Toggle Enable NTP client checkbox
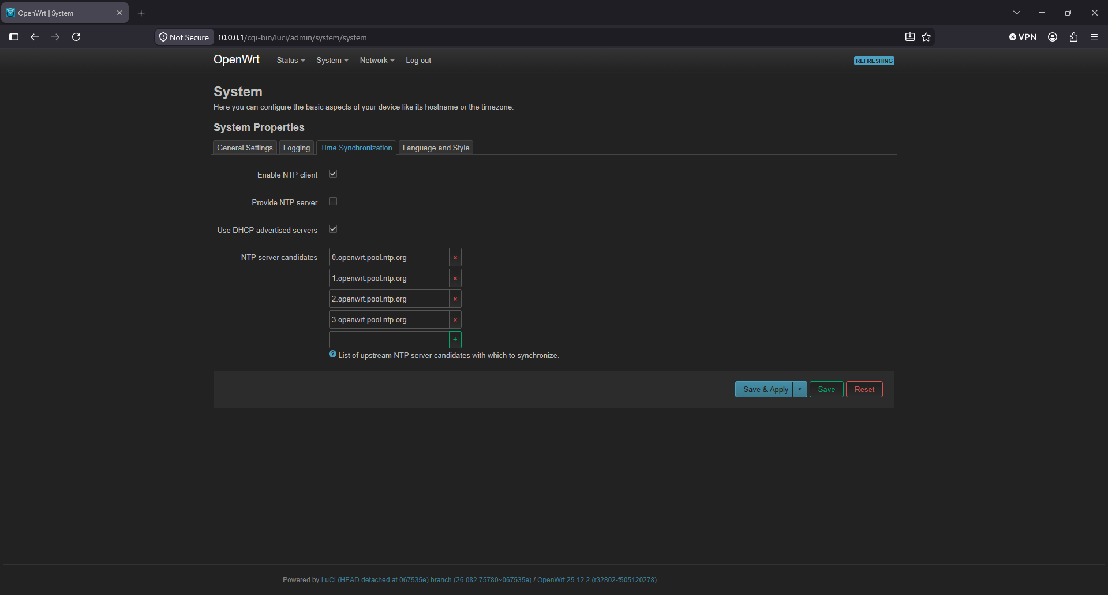Image resolution: width=1108 pixels, height=595 pixels. pos(333,174)
